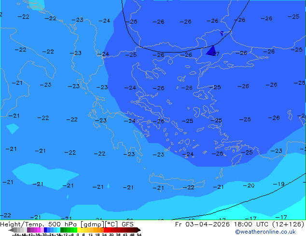Pick the dark navy legend swatch at -30

45,230
